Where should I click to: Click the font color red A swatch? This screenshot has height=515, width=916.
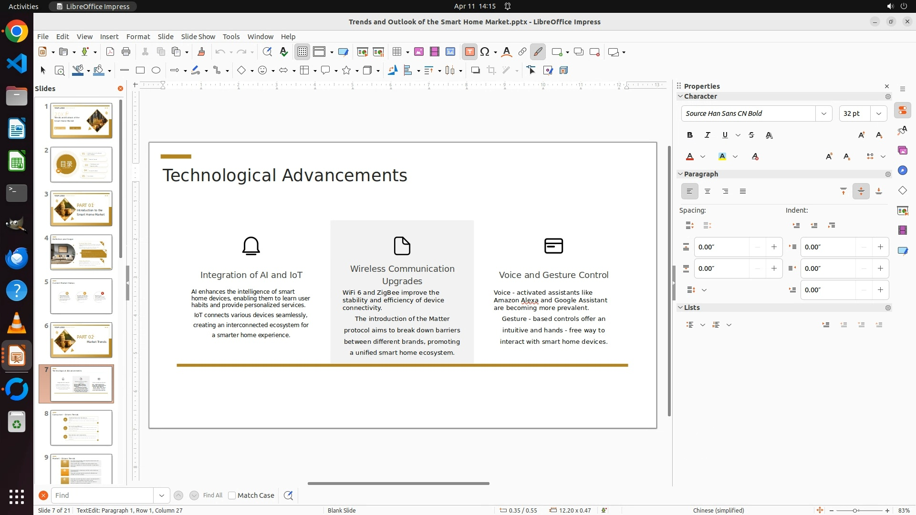690,157
